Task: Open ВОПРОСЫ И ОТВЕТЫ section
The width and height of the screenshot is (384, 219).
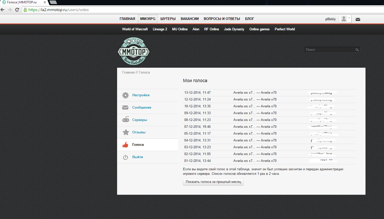Action: pyautogui.click(x=222, y=19)
